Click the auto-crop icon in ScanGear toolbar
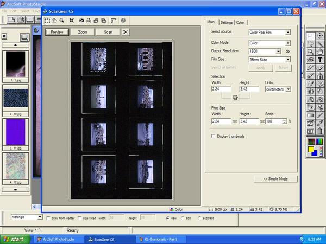The image size is (326, 244). [72, 21]
